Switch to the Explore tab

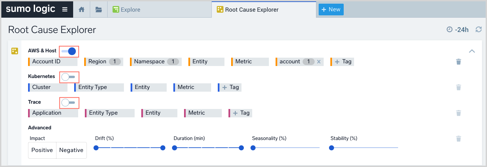(x=130, y=10)
